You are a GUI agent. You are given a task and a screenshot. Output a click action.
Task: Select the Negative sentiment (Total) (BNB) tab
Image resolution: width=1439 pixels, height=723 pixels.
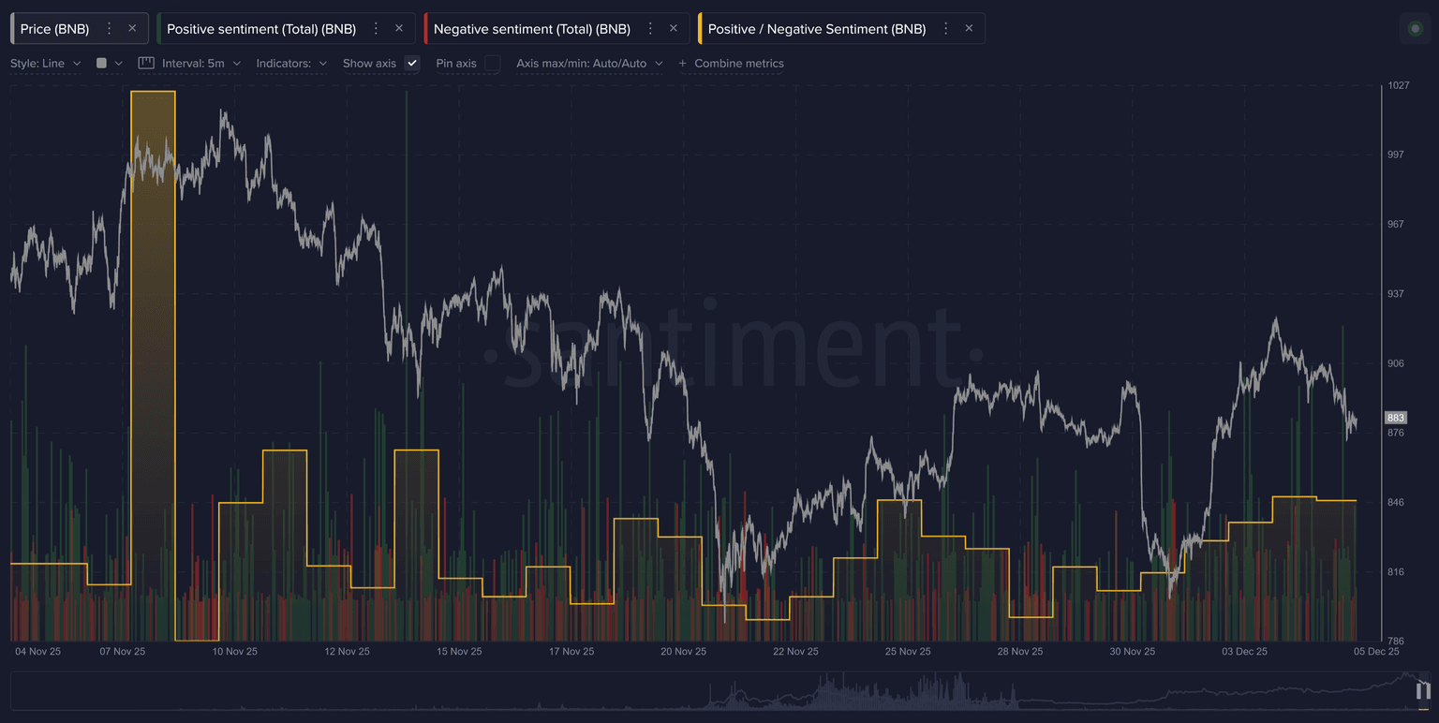tap(531, 29)
